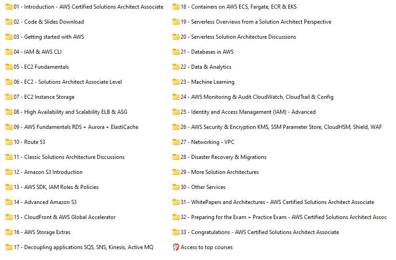This screenshot has width=396, height=260.
Task: Click '30 - Other Services' name text
Action: [203, 187]
